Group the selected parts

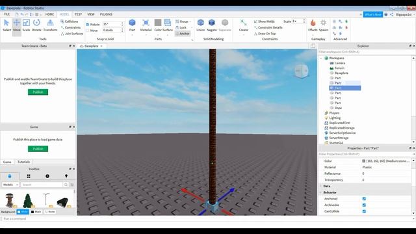182,21
